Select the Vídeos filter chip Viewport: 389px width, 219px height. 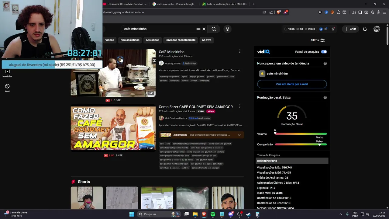[110, 40]
